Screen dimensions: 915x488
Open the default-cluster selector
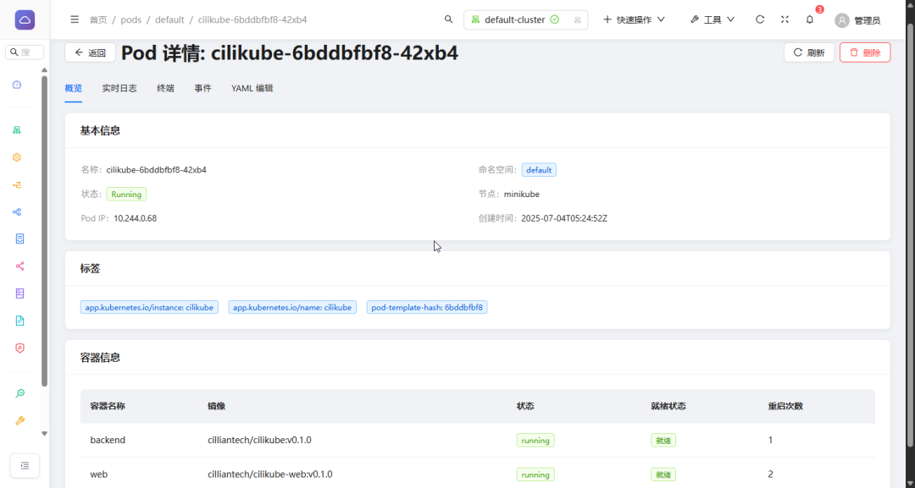[x=525, y=19]
